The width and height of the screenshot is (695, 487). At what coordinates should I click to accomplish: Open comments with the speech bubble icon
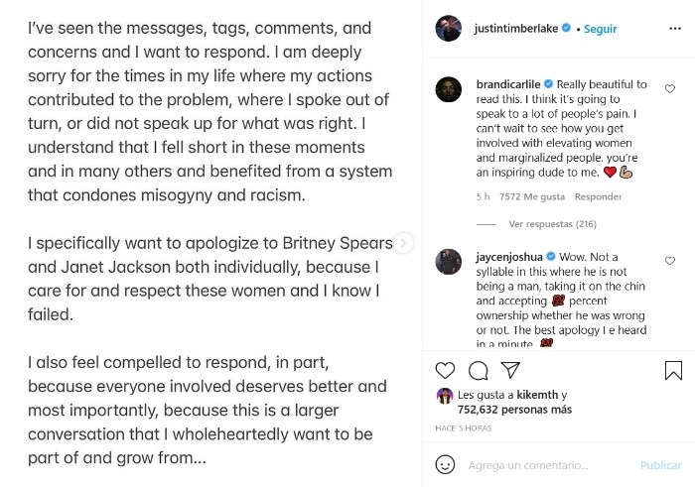[x=478, y=371]
